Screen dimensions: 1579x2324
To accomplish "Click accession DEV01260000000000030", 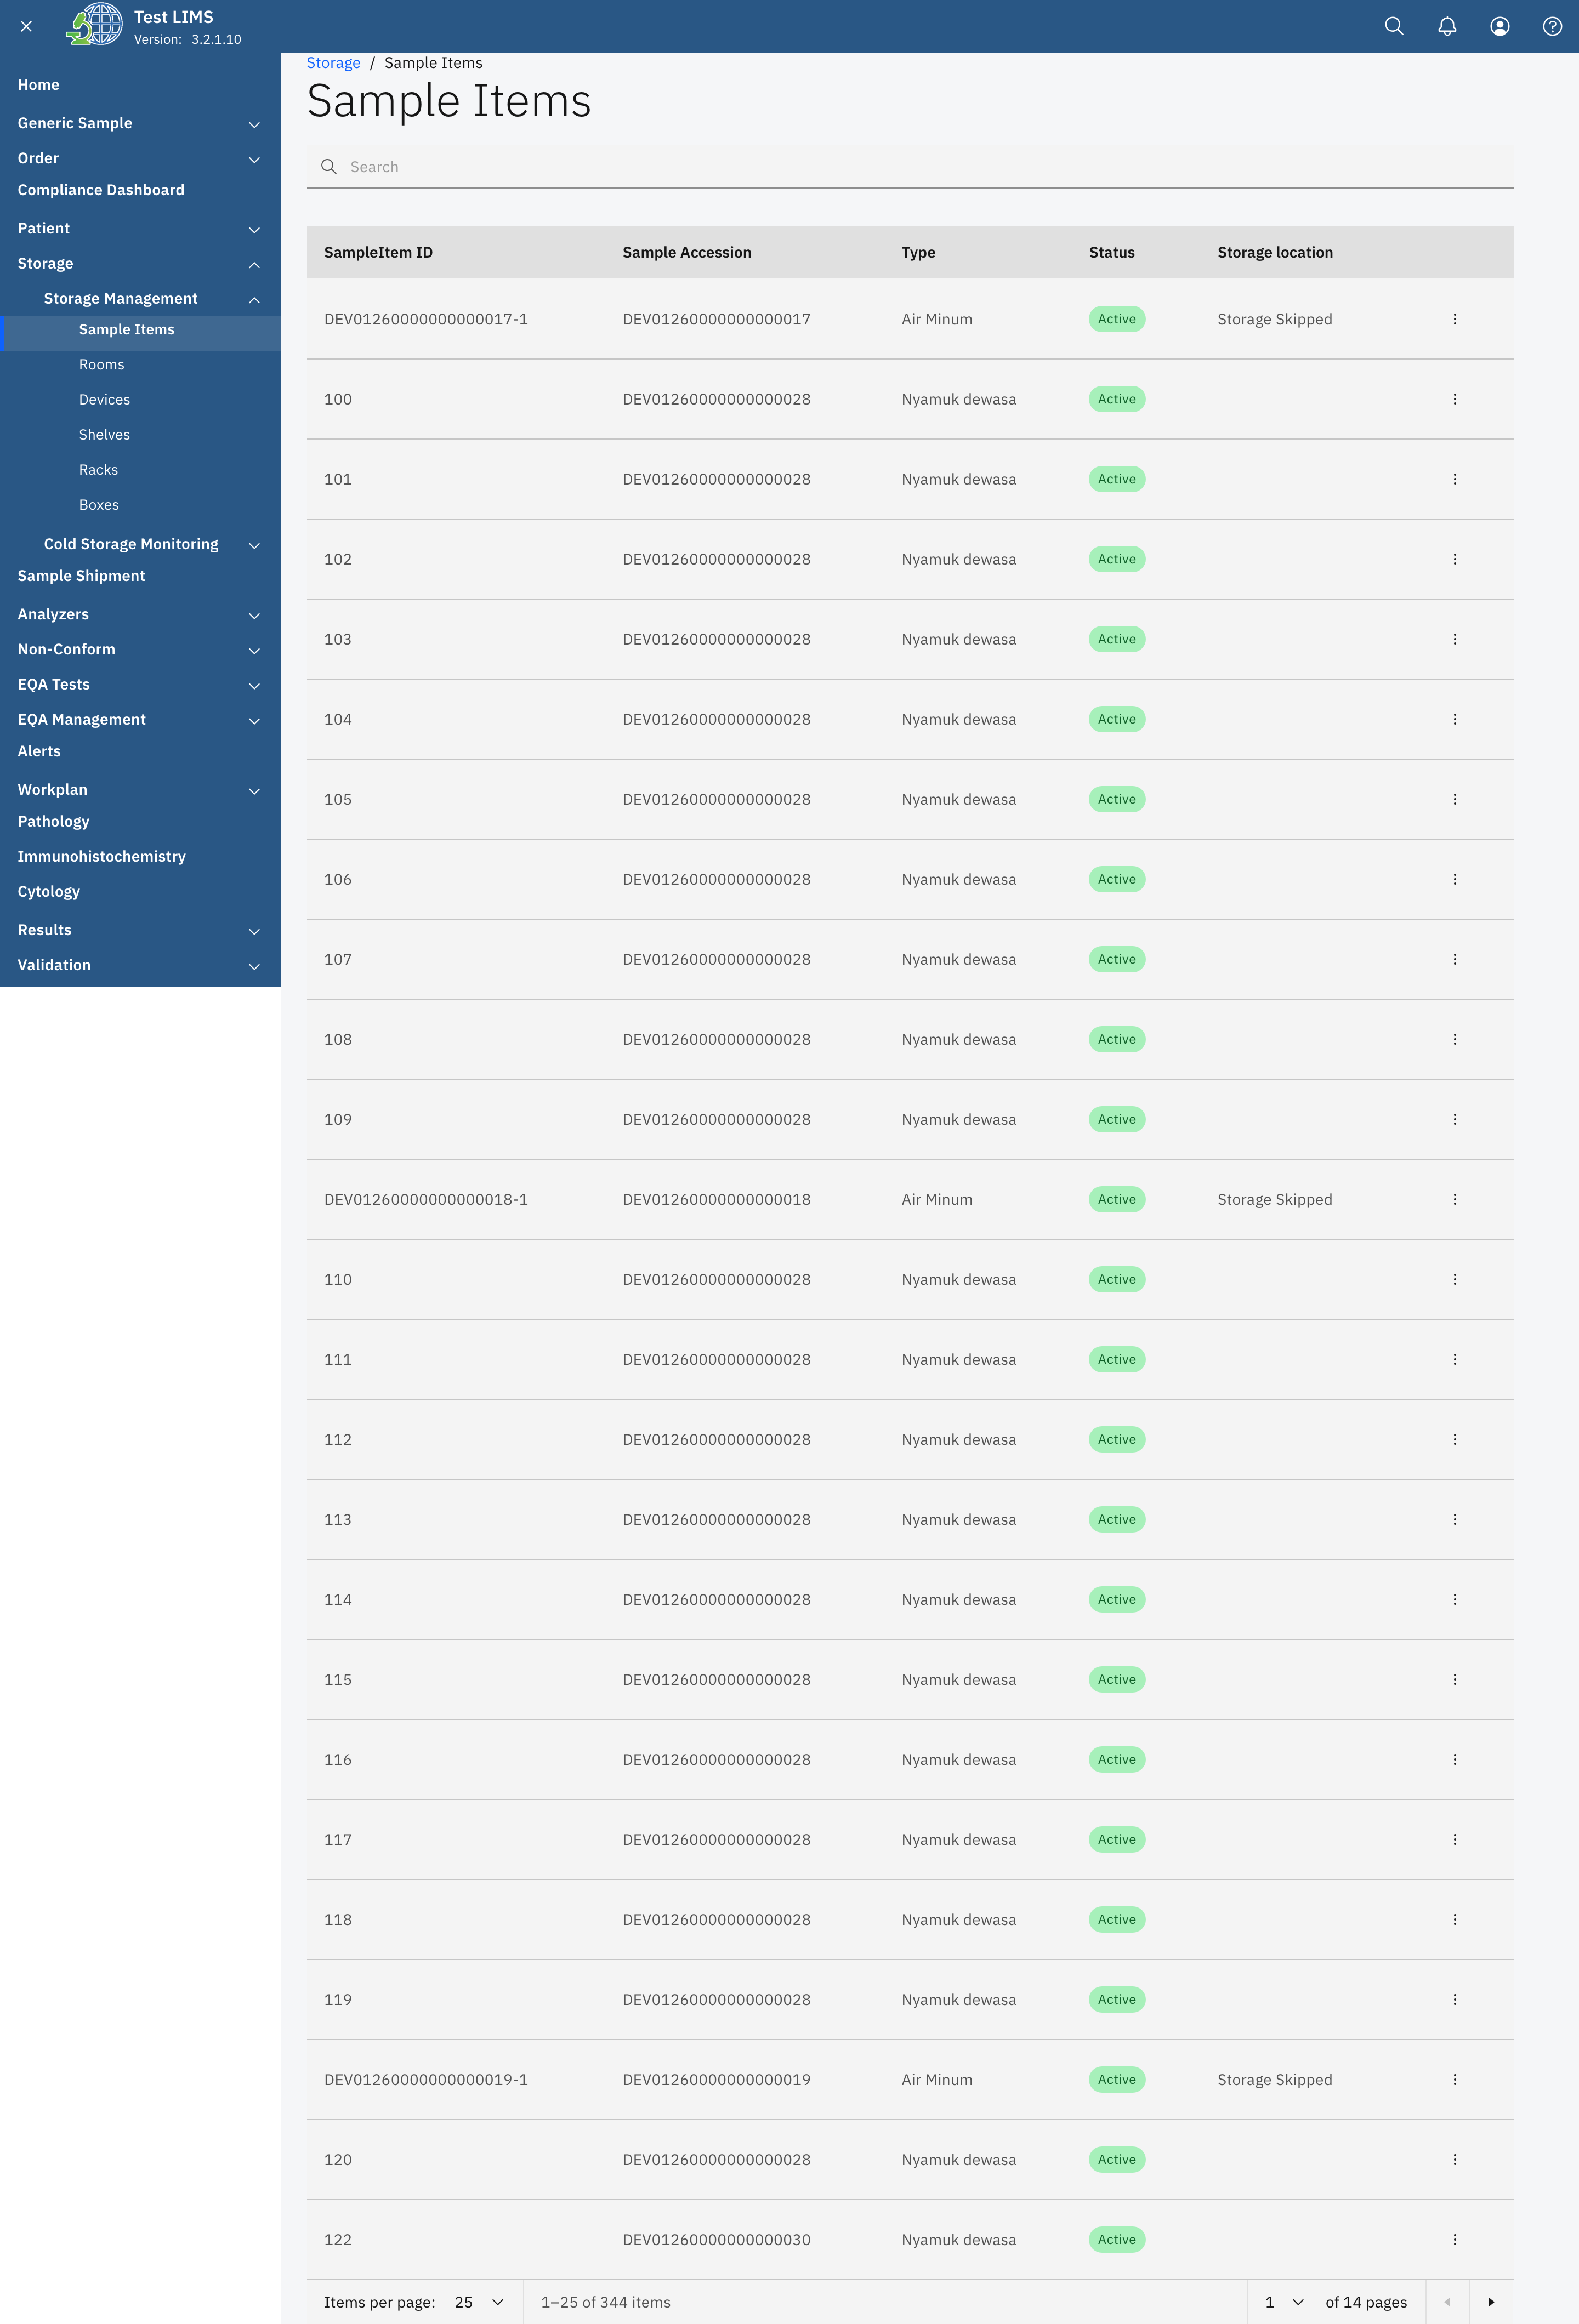I will (716, 2240).
